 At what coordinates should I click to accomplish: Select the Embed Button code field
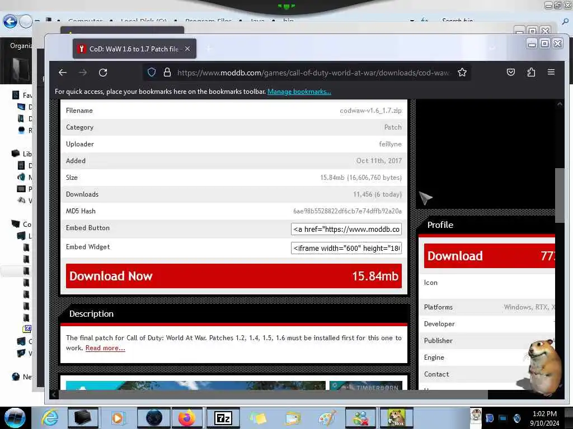click(x=346, y=229)
